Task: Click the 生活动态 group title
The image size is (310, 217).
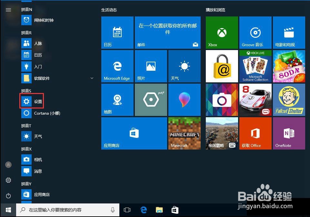Action: (x=109, y=10)
